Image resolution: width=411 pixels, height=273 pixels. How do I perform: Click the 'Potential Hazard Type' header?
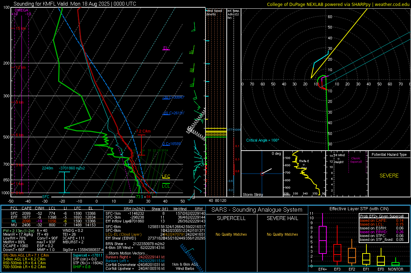click(389, 154)
